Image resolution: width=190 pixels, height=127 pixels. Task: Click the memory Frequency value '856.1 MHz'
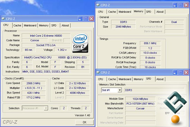(150, 43)
